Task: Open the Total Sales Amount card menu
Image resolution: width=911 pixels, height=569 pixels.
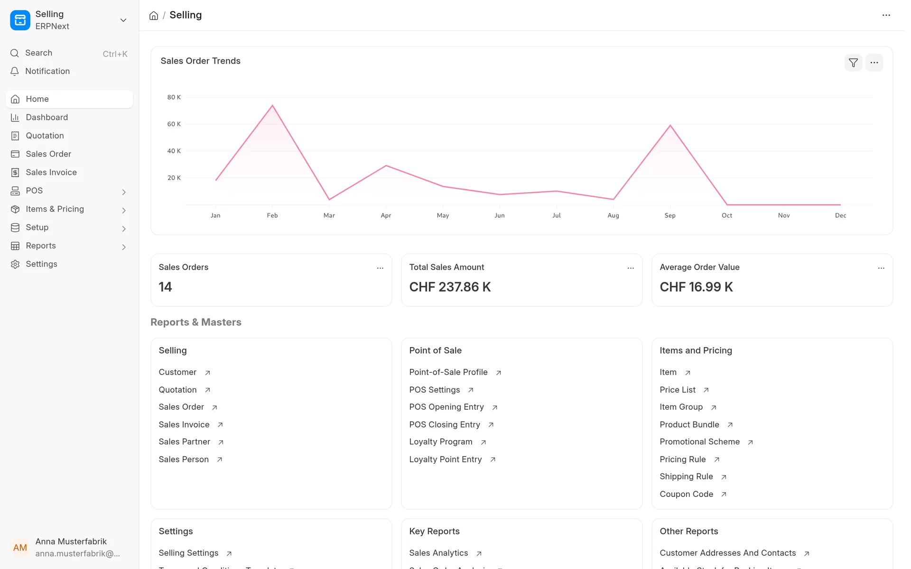Action: pyautogui.click(x=631, y=268)
